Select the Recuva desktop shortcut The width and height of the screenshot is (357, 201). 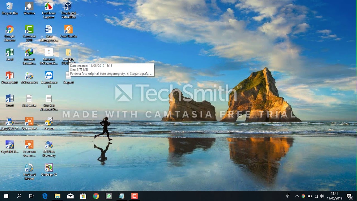coord(49,124)
